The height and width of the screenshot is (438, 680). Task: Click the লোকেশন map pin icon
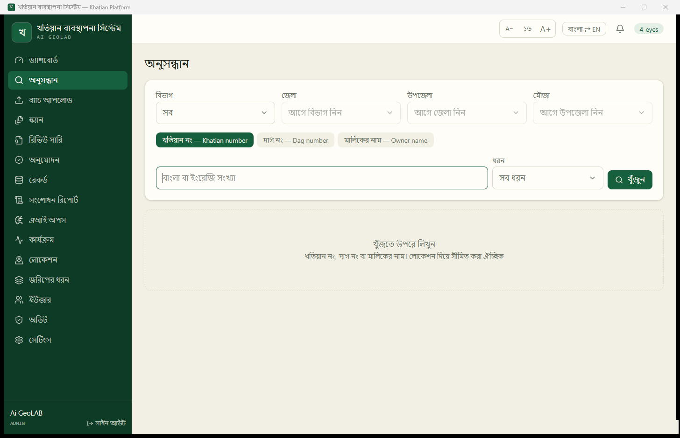(x=19, y=260)
